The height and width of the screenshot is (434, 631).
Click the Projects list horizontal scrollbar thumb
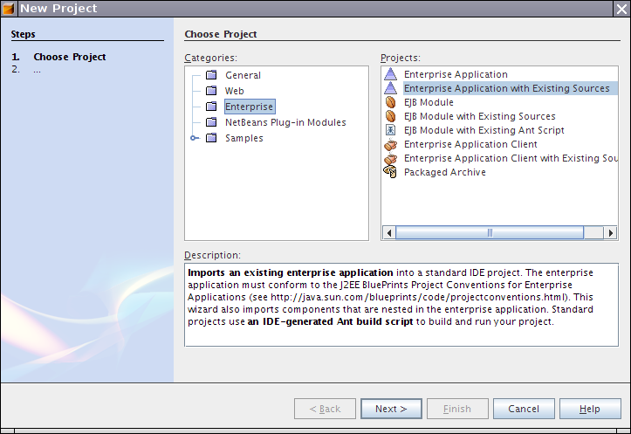click(490, 233)
